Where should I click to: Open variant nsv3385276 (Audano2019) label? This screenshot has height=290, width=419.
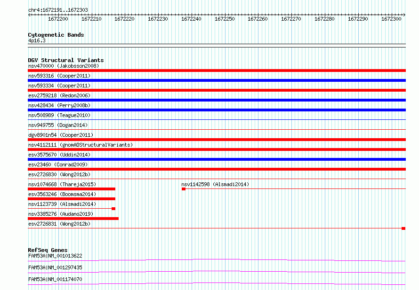(61, 214)
